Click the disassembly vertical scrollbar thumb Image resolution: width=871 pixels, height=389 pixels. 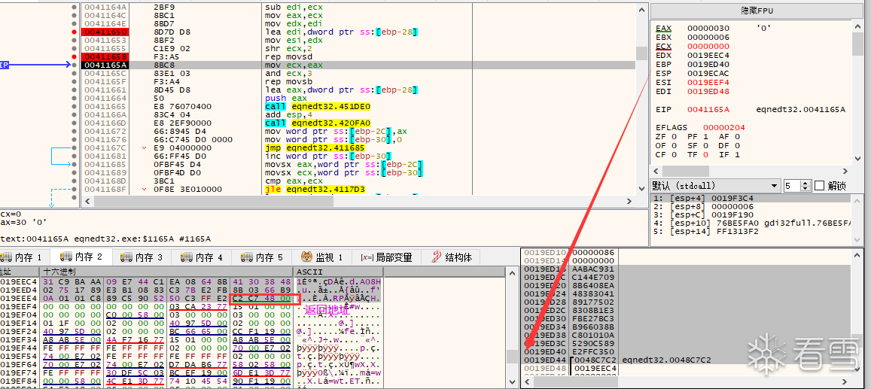pos(641,53)
